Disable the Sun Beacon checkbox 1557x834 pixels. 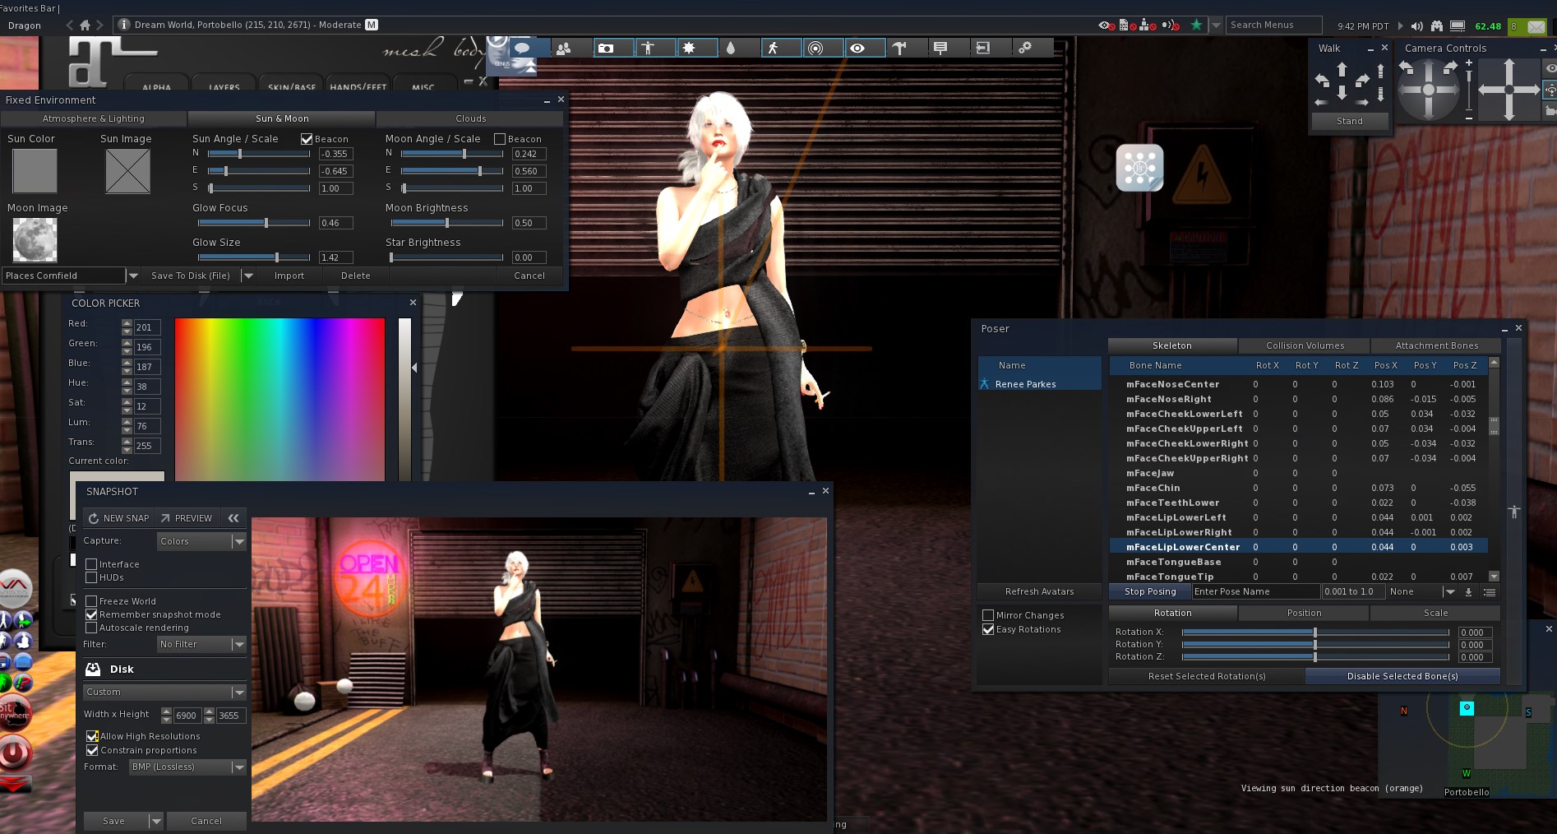(307, 139)
